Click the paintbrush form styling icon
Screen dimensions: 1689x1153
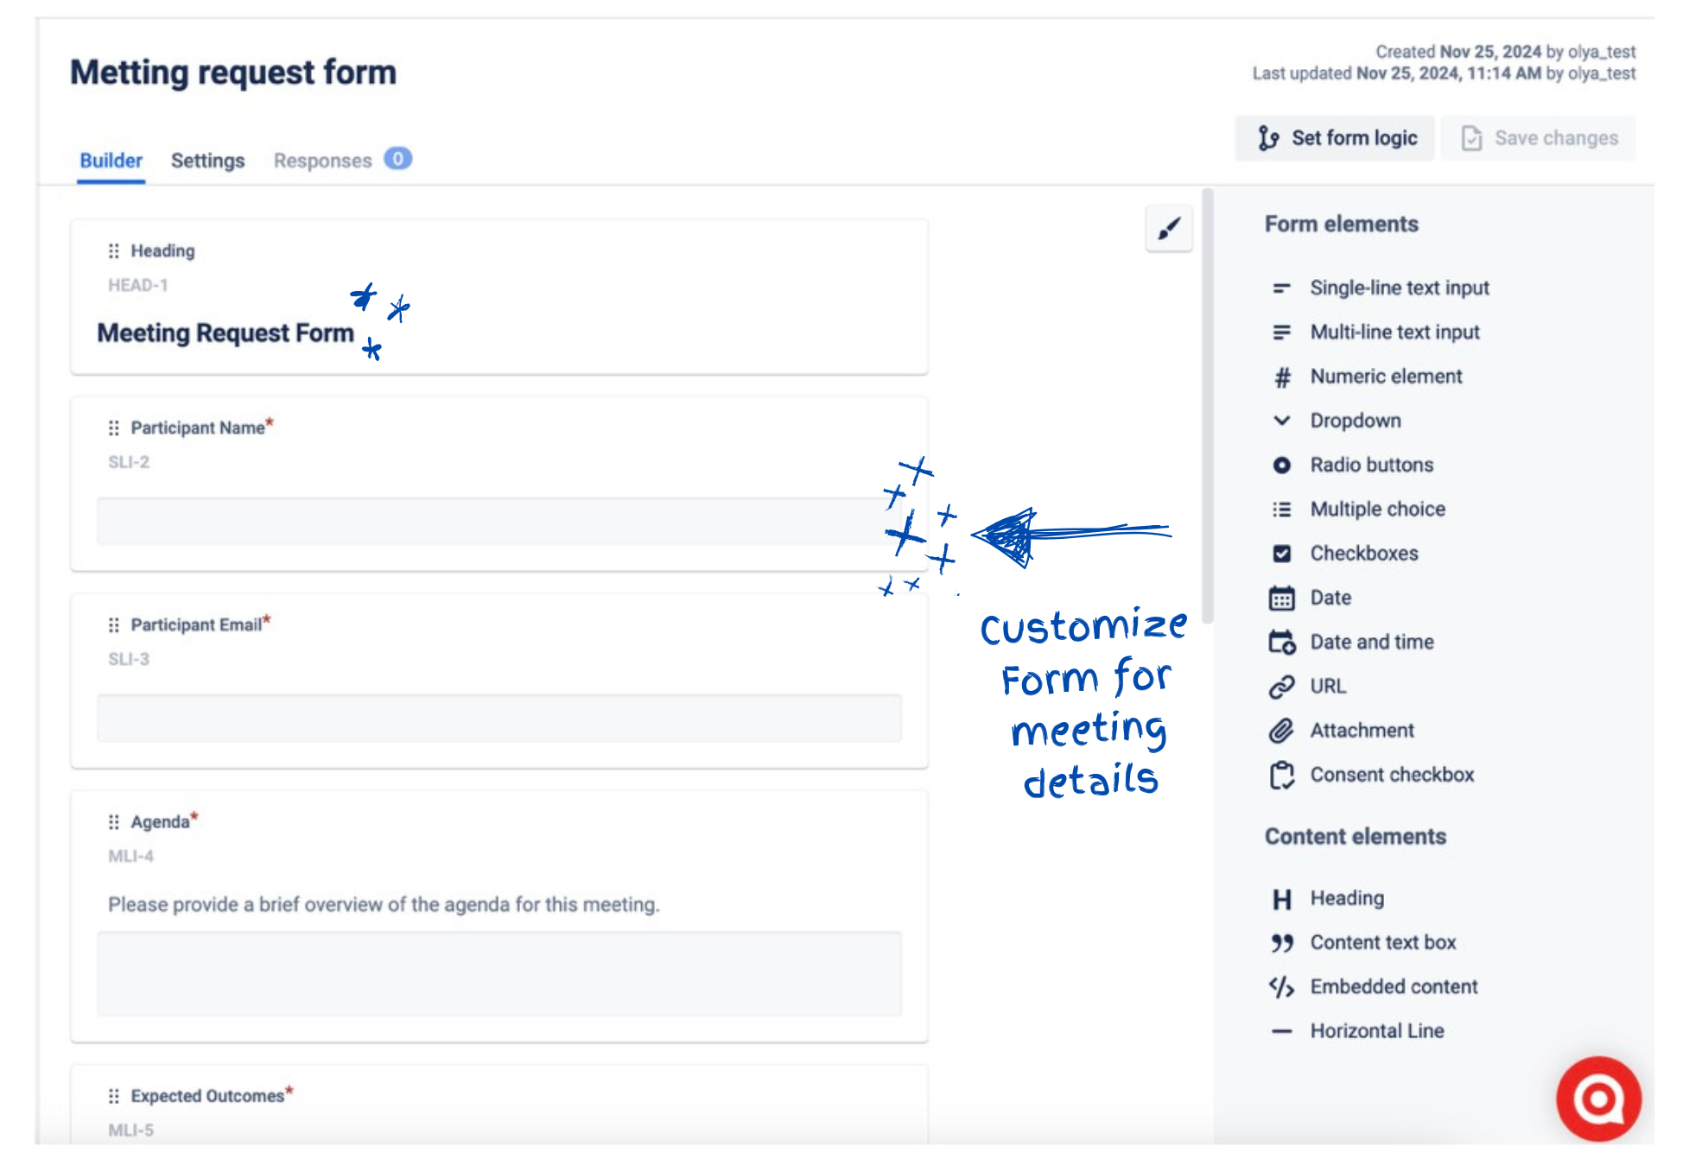pyautogui.click(x=1168, y=229)
